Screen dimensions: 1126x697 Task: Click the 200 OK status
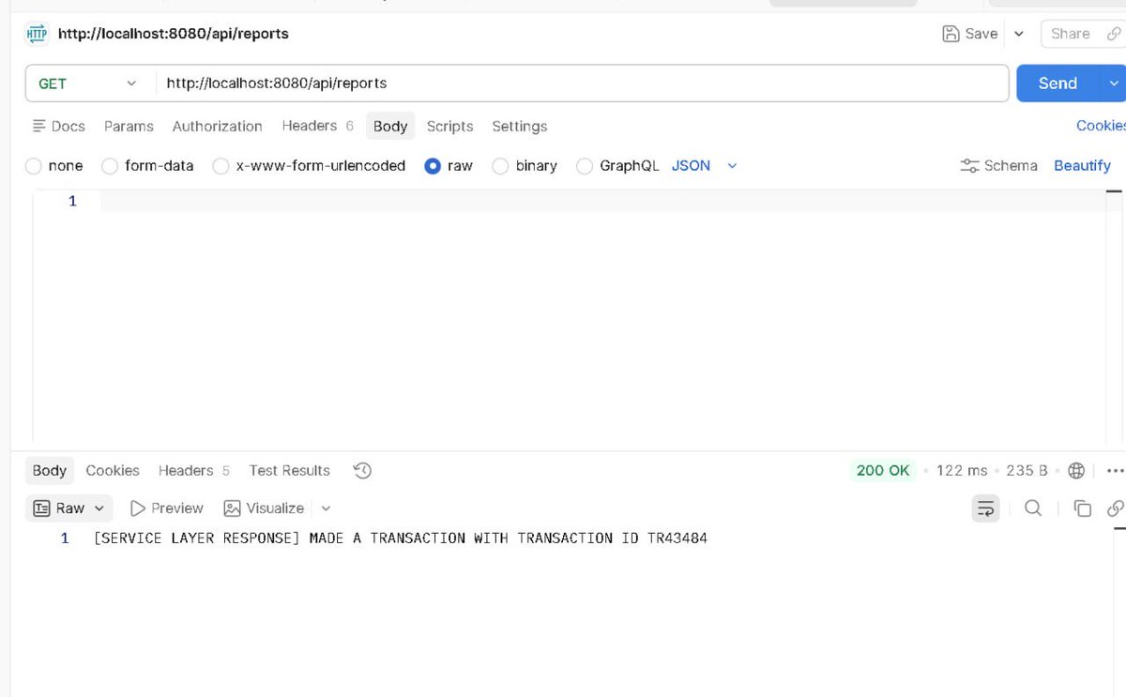(883, 470)
